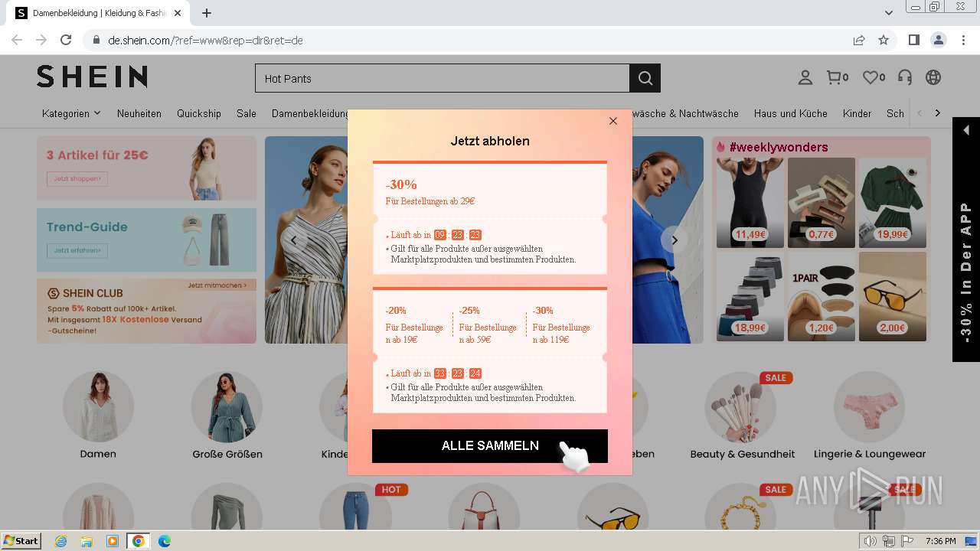Image resolution: width=980 pixels, height=551 pixels.
Task: Open the media player taskbar icon
Action: pyautogui.click(x=113, y=541)
